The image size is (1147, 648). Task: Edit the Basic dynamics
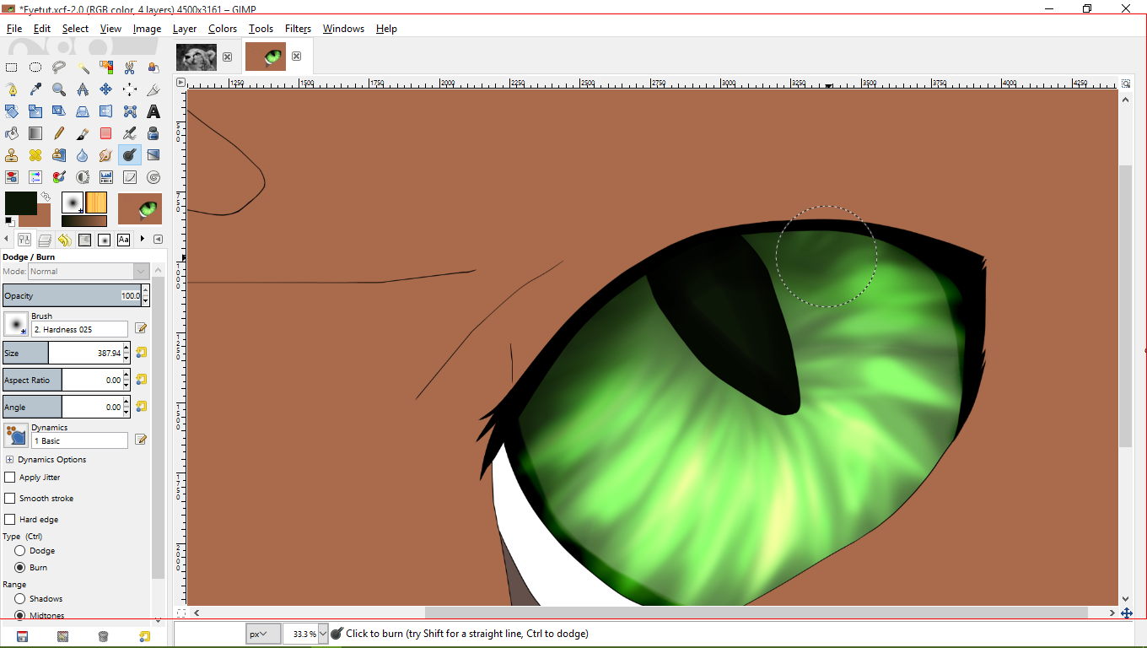[x=141, y=440]
